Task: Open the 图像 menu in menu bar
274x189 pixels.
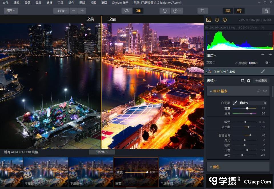Action: tap(27, 3)
